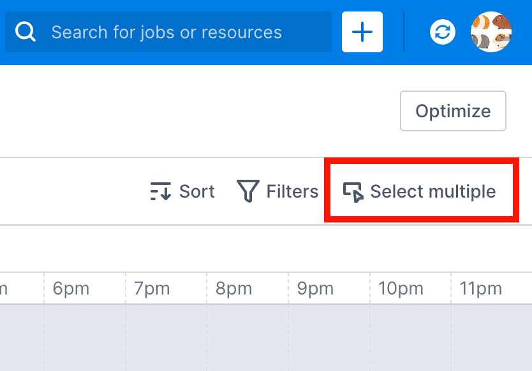Click the Filters funnel icon
Screen dimensions: 532x371
pyautogui.click(x=248, y=190)
